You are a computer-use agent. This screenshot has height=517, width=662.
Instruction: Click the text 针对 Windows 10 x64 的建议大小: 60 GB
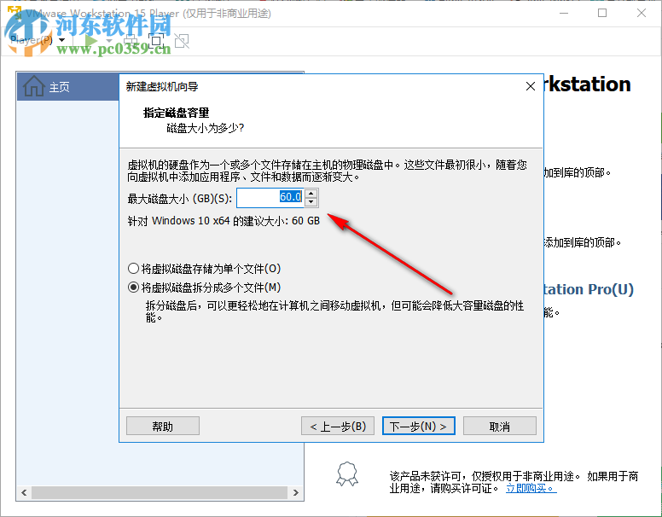(x=224, y=221)
